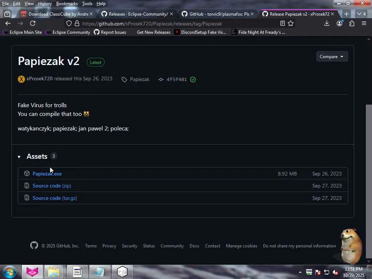This screenshot has width=372, height=279.
Task: Close the ClassiCube download tab
Action: (x=91, y=14)
